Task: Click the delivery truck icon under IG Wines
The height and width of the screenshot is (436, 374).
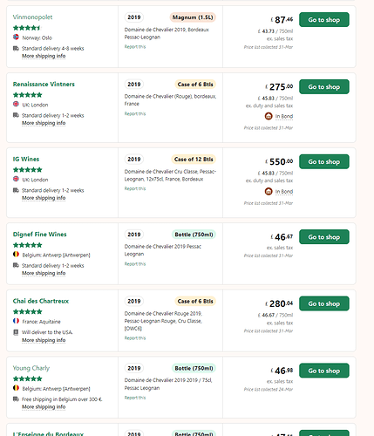Action: 16,190
